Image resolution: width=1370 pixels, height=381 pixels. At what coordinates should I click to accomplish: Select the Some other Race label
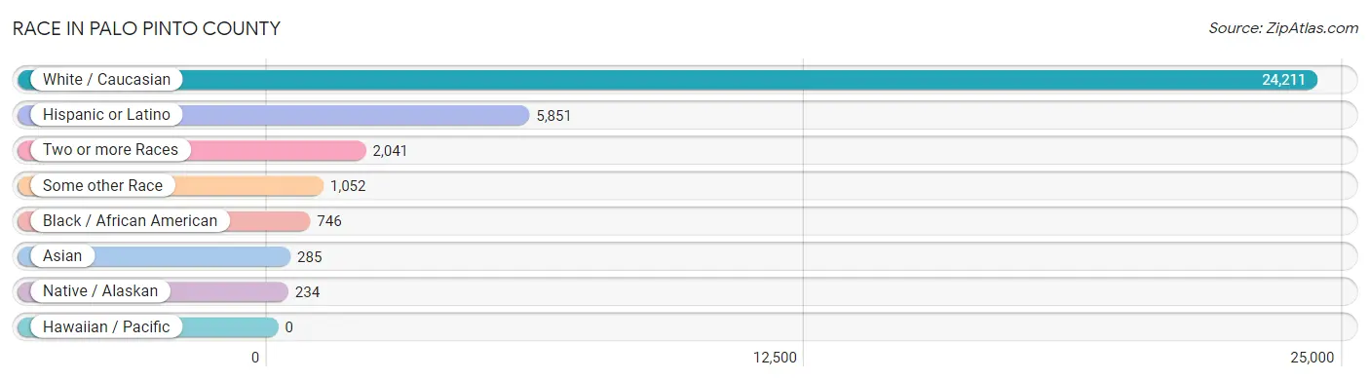coord(102,185)
